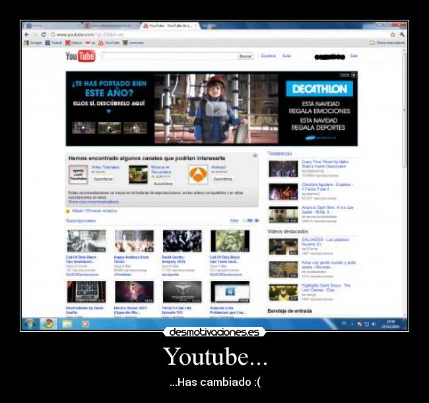Subscribe to the Música en Secundaria channel

[x=163, y=184]
